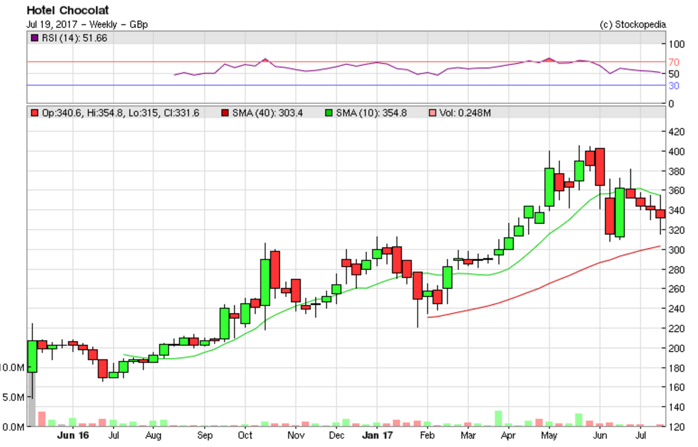Click the 'SMA (10): 354.8' label
Screen dimensions: 698x447
371,113
